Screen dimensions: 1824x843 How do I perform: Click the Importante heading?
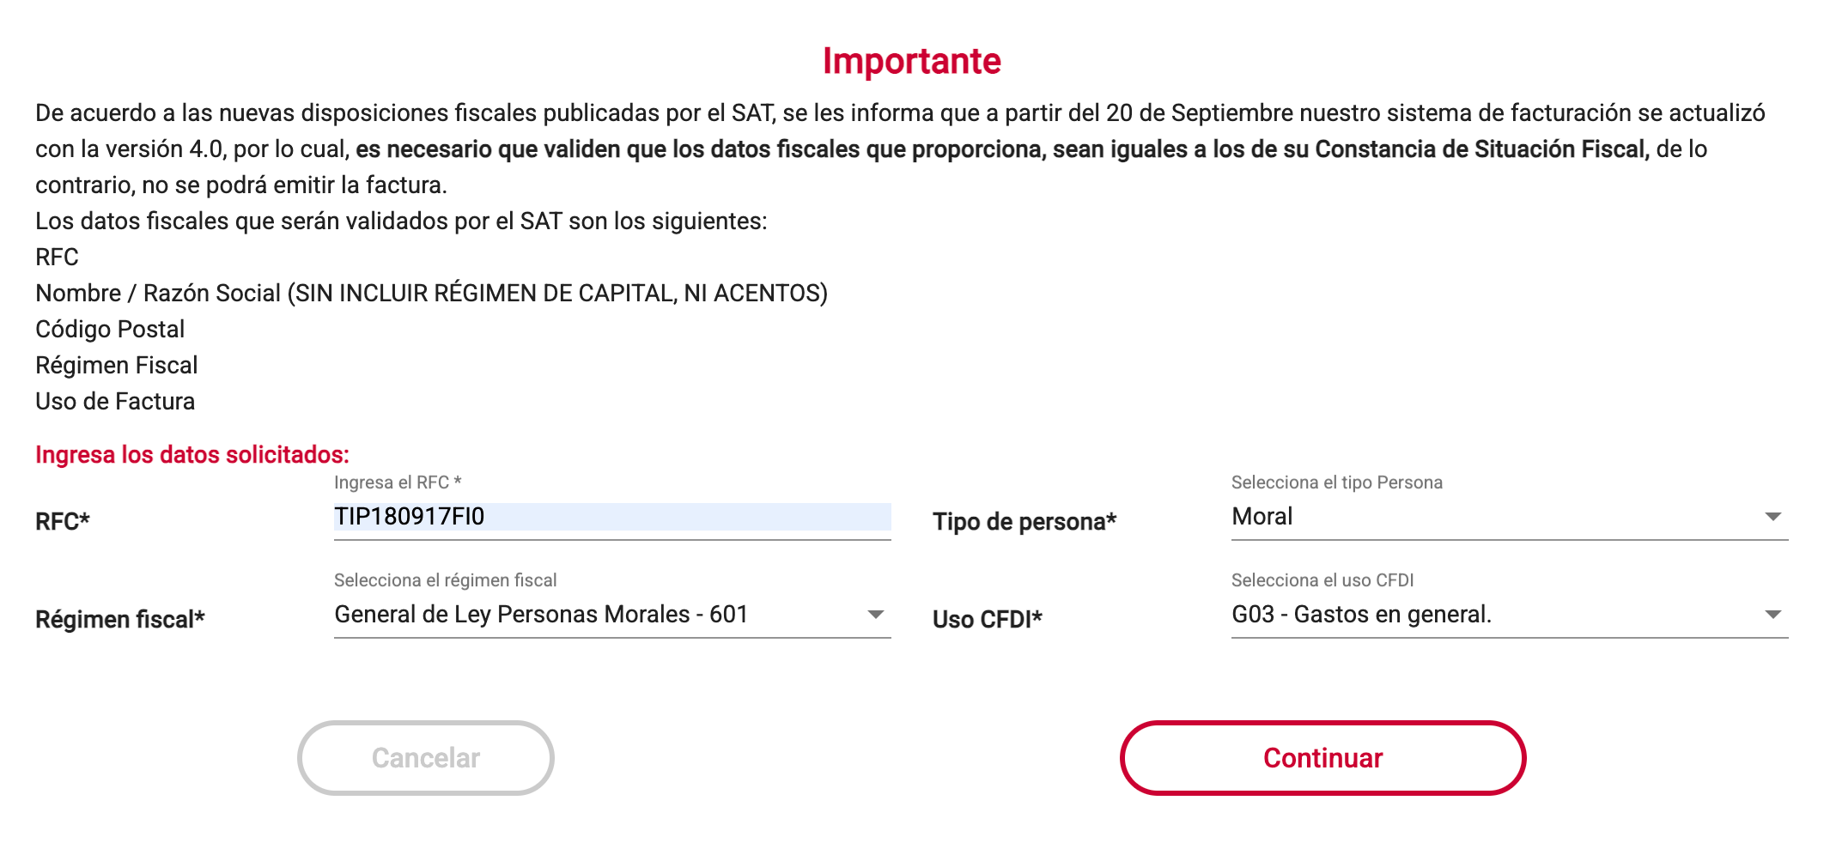click(911, 61)
